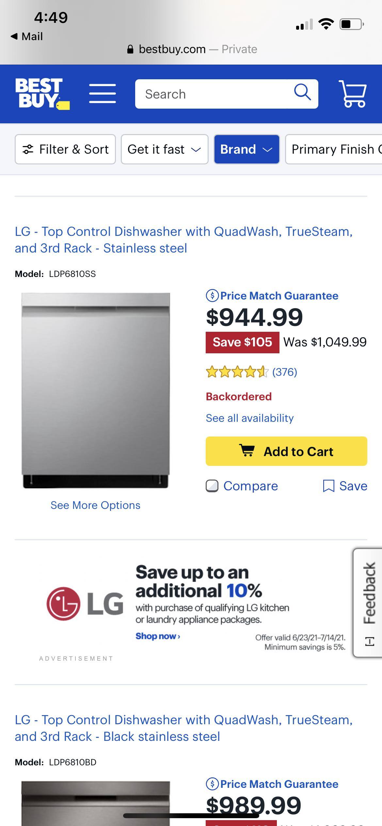Open See More Options for the dishwasher
The image size is (382, 826).
tap(95, 505)
